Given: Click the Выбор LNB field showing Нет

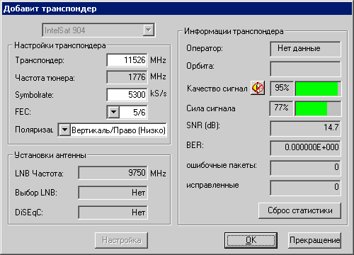Looking at the screenshot, I should coord(113,193).
